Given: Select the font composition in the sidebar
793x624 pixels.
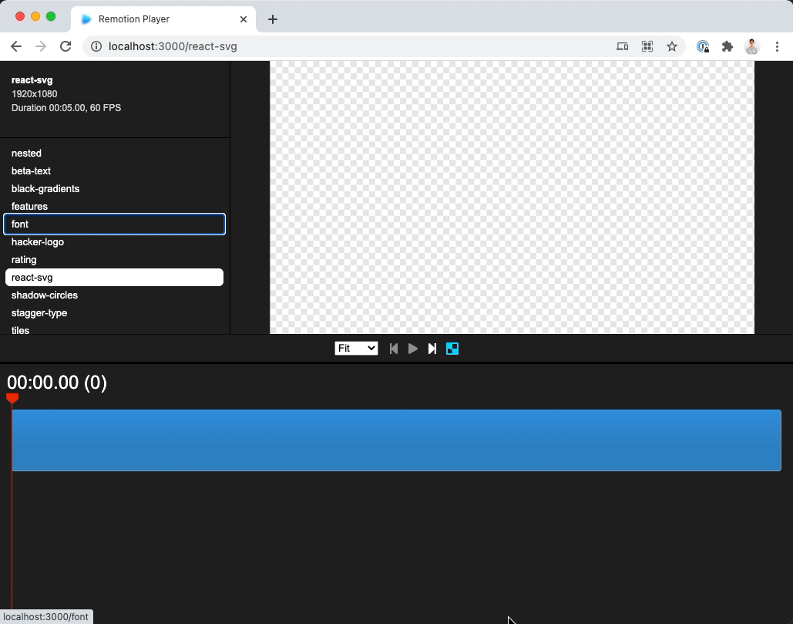Looking at the screenshot, I should pyautogui.click(x=114, y=224).
